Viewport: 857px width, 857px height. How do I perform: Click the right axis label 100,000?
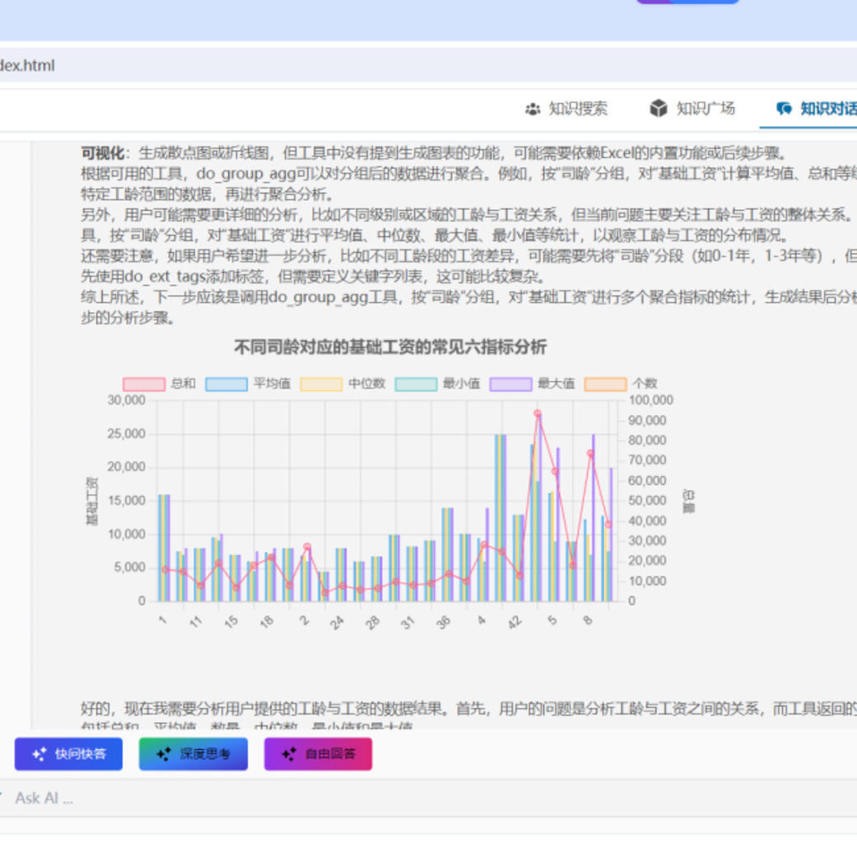(x=651, y=400)
